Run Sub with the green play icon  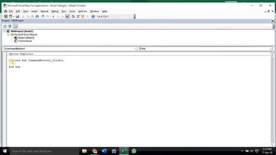tap(53, 16)
